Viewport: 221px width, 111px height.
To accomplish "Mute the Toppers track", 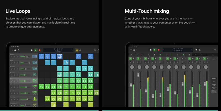I will [12, 57].
